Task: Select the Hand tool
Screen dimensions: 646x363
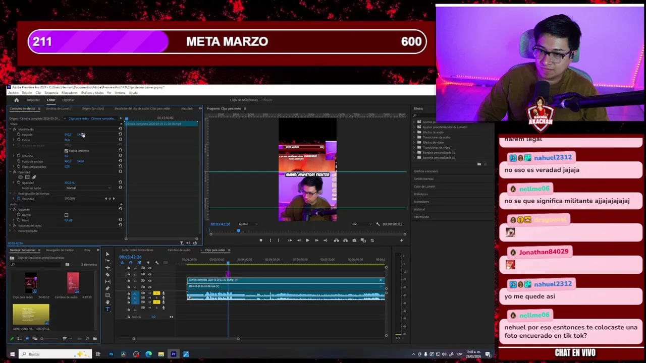Action: pos(107,302)
